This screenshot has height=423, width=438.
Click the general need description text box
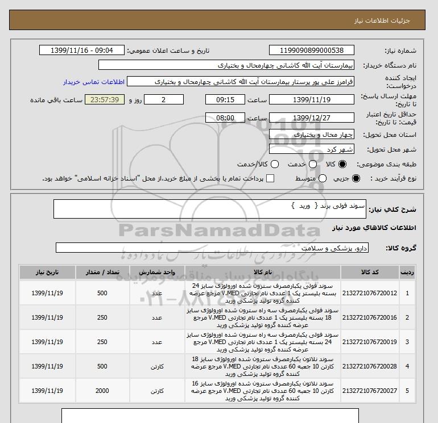click(210, 209)
